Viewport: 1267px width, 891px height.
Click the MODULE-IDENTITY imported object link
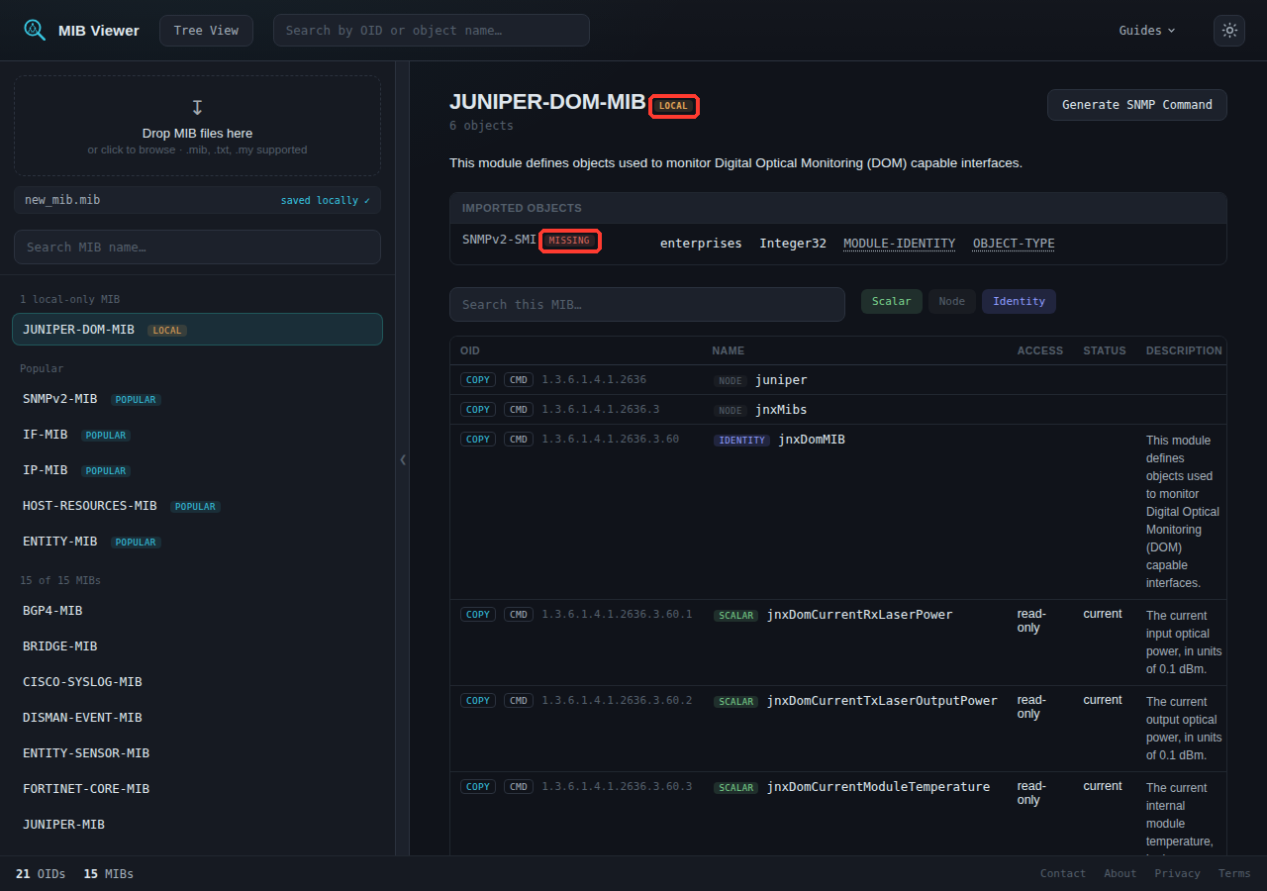pyautogui.click(x=899, y=244)
